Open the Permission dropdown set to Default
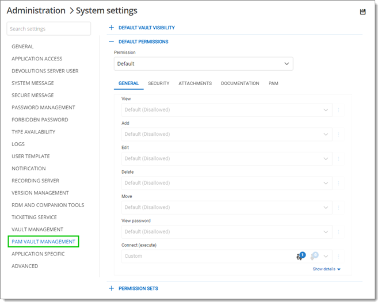Screen dimensions: 381x305 tap(203, 64)
